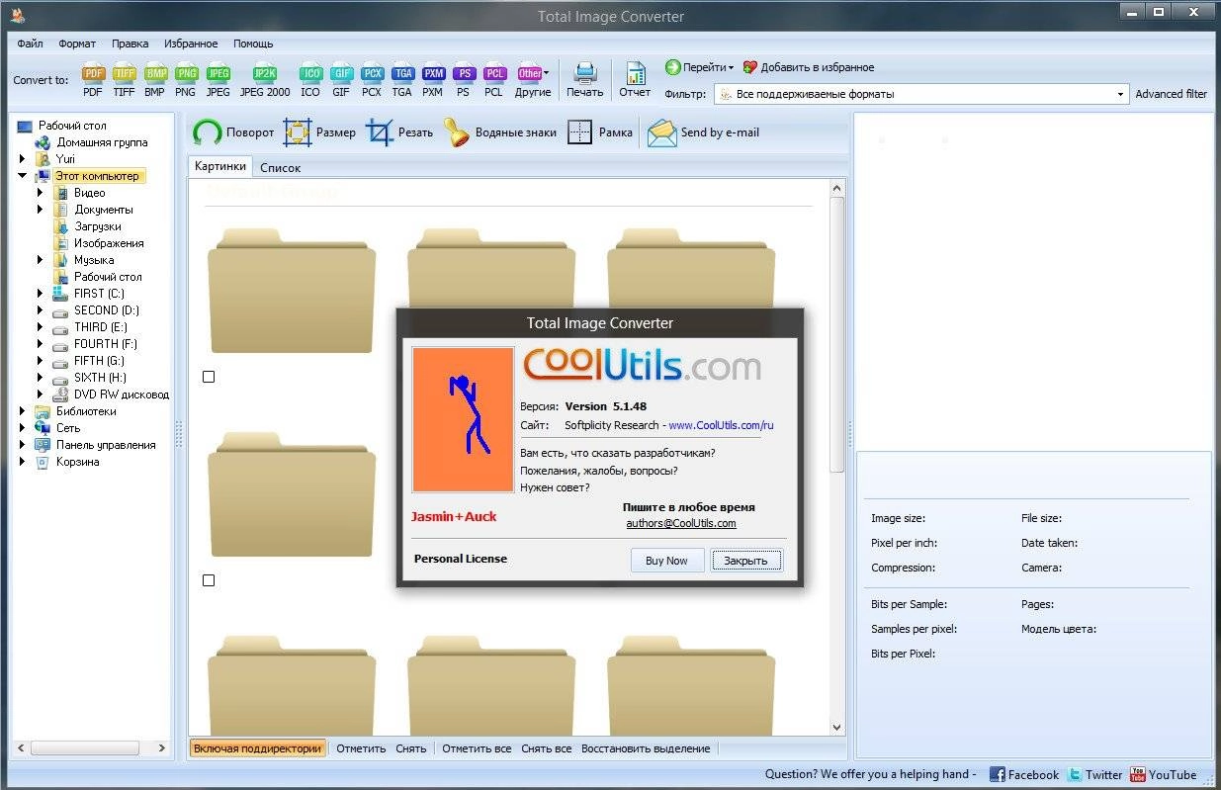Image resolution: width=1221 pixels, height=790 pixels.
Task: Open Водяные знаки watermark tool
Action: coord(499,132)
